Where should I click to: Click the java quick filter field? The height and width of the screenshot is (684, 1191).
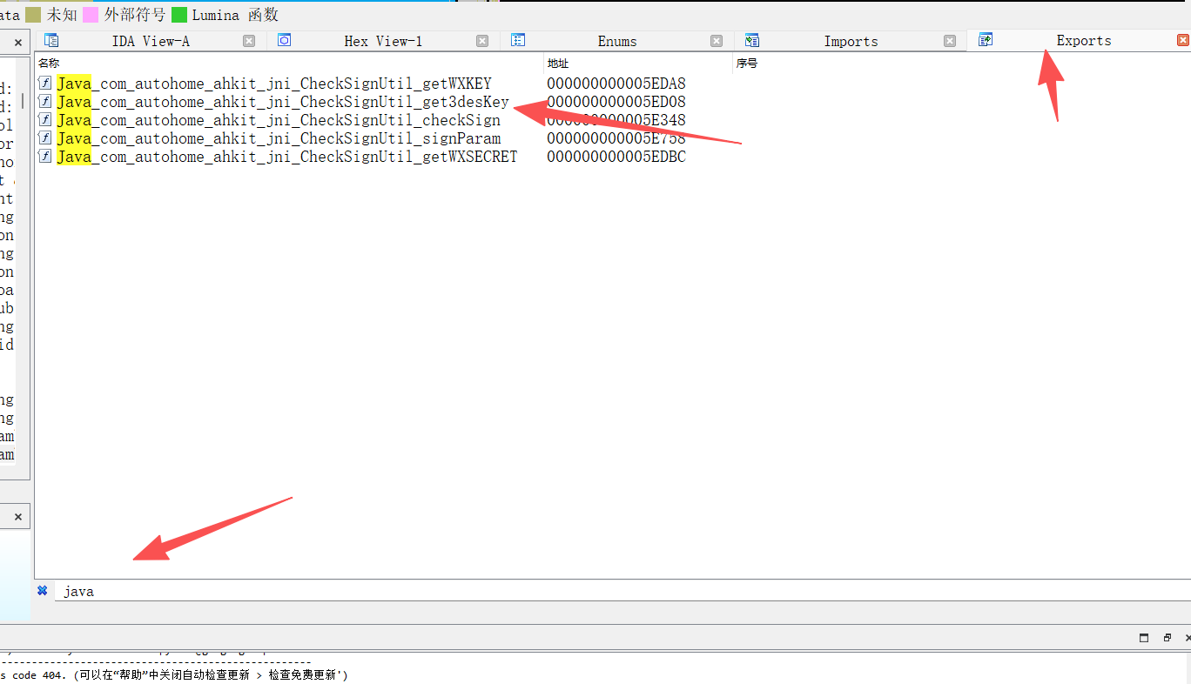pyautogui.click(x=622, y=591)
